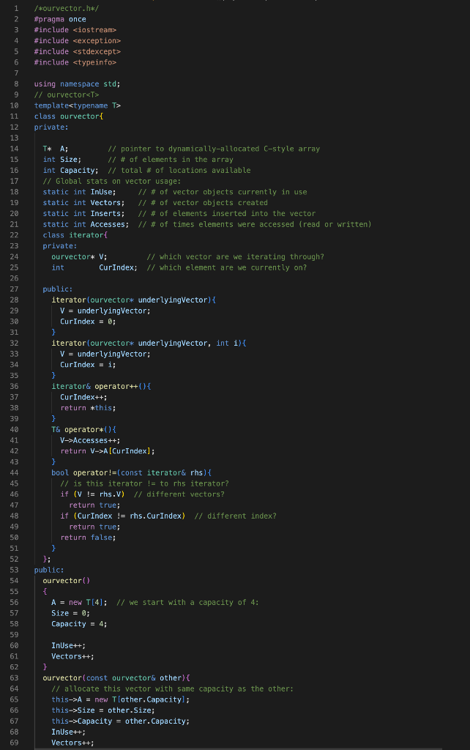This screenshot has width=470, height=750.
Task: Click the 'int Capacity;' declaration
Action: [x=71, y=170]
